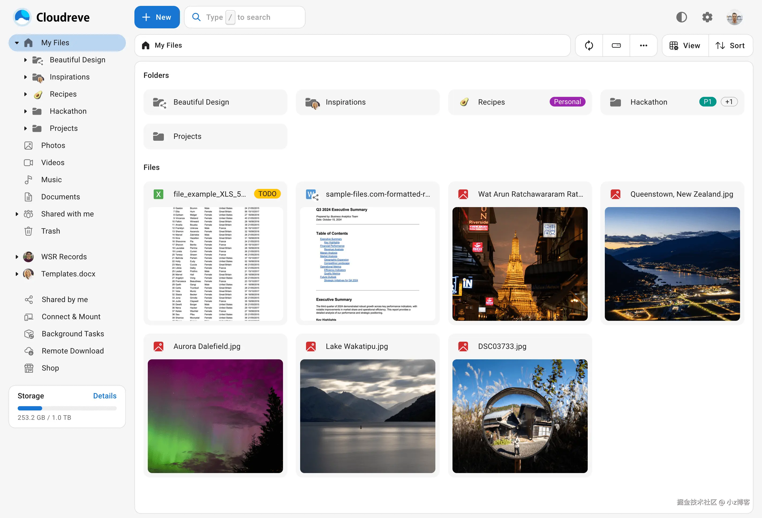Image resolution: width=762 pixels, height=518 pixels.
Task: Open Remote Download in sidebar
Action: (x=73, y=351)
